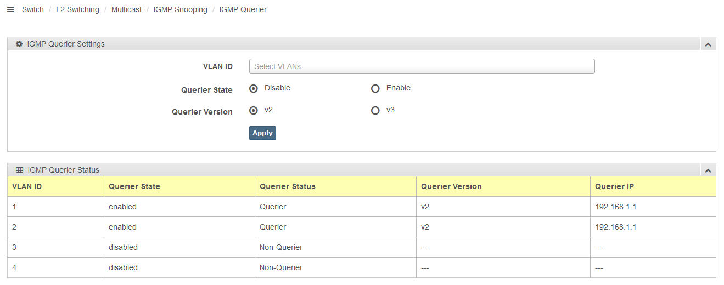Open the hamburger navigation menu

10,9
